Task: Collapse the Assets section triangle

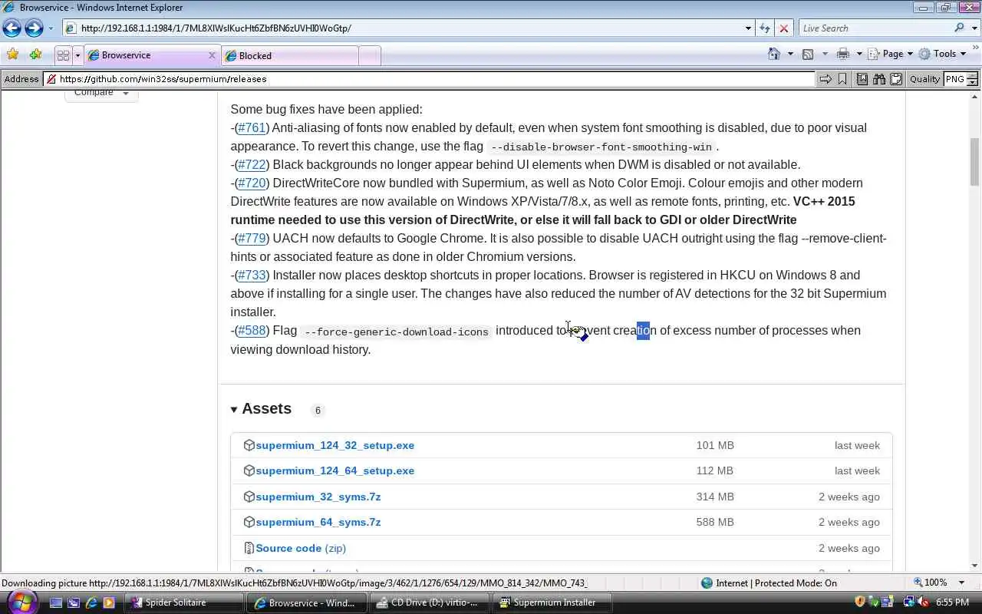Action: click(x=234, y=410)
